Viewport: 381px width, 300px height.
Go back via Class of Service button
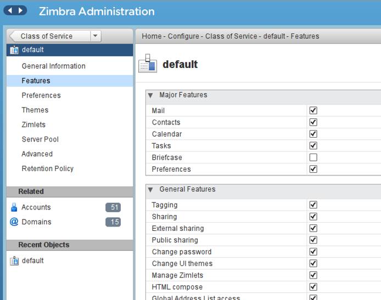point(47,36)
